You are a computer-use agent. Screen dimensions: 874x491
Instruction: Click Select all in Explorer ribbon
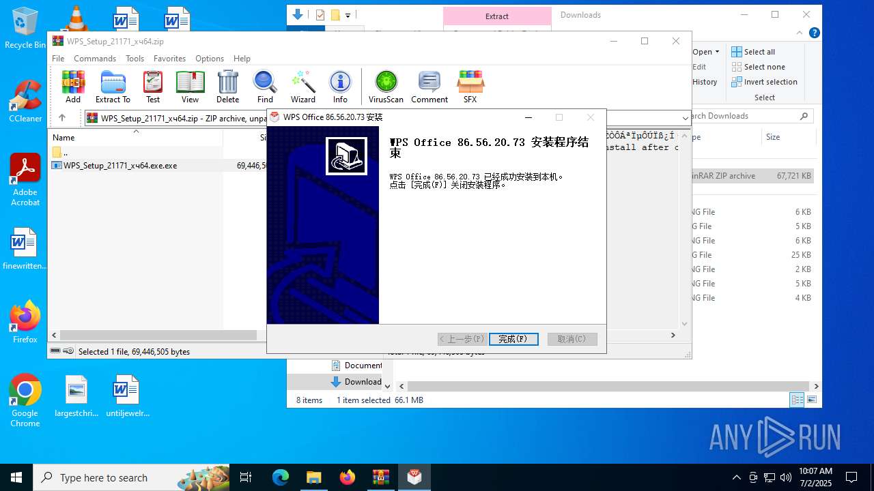[x=753, y=52]
